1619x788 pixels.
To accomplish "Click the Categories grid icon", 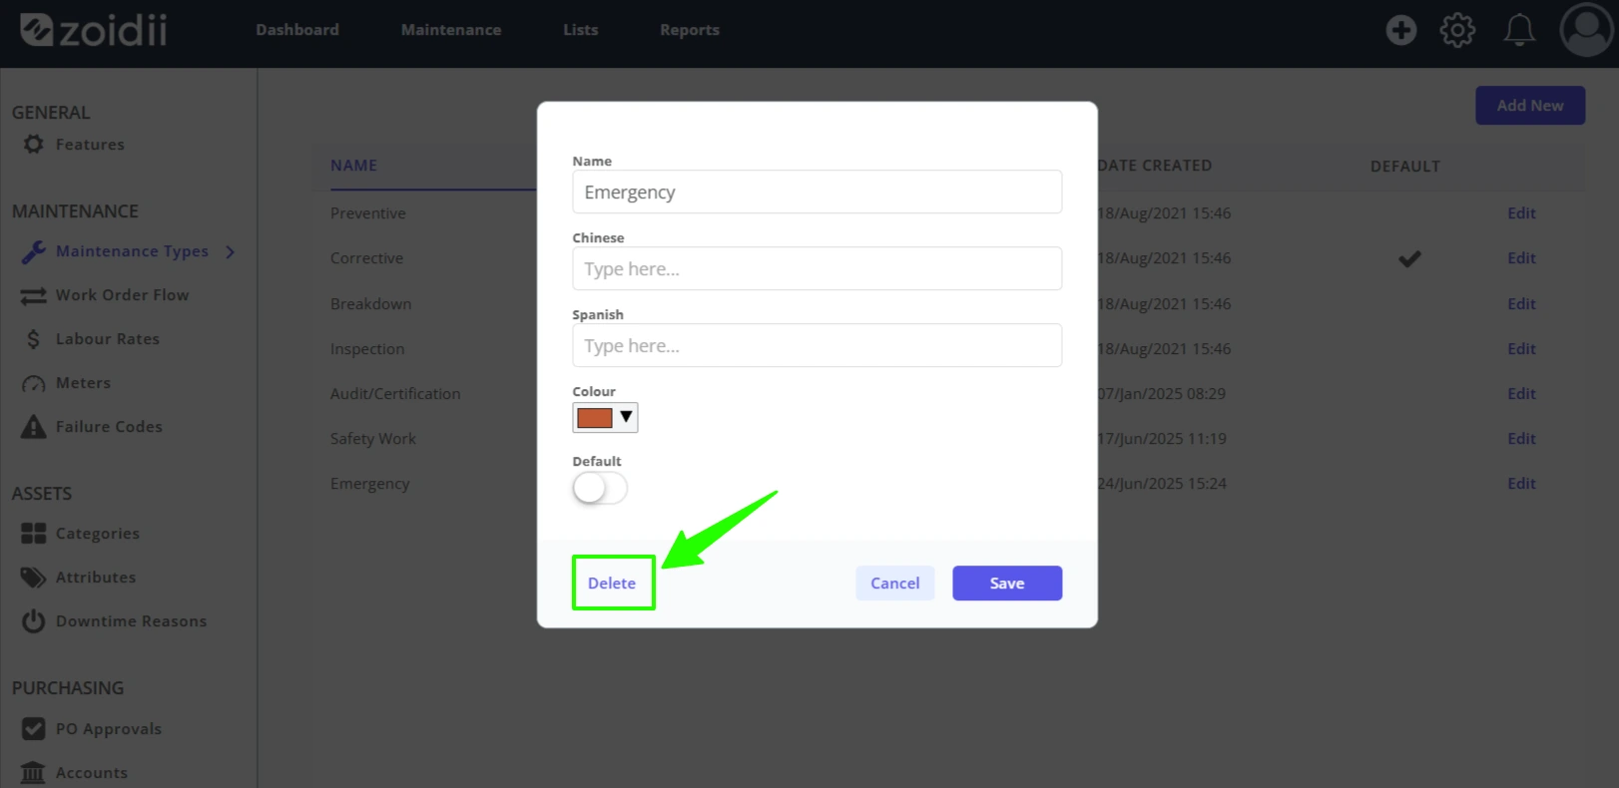I will [34, 534].
